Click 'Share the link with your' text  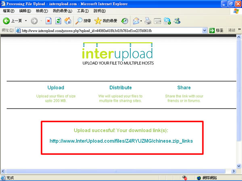[x=184, y=96]
